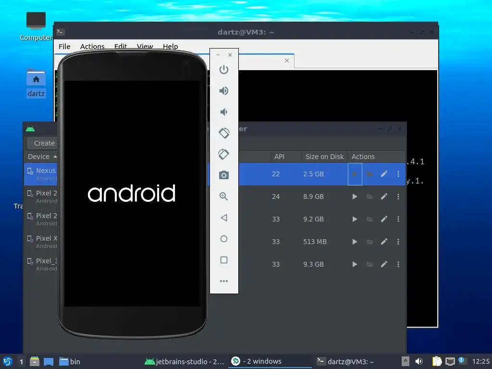Tap the emulator Overview square button

[x=224, y=260]
